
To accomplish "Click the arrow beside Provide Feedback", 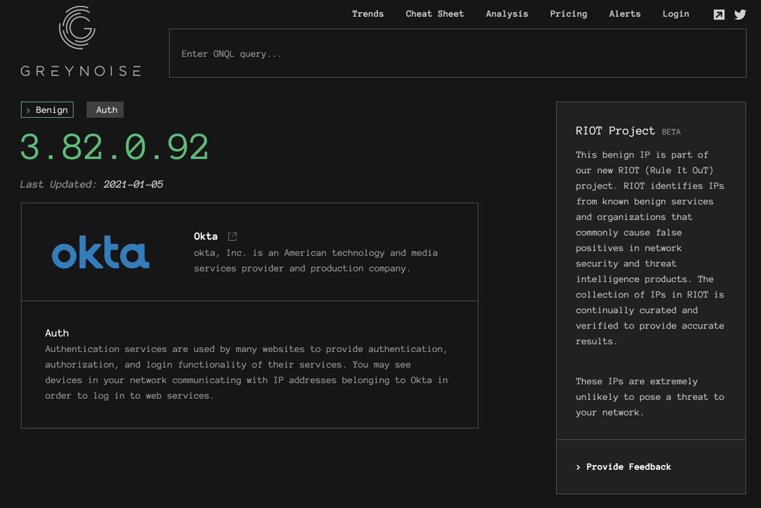I will 578,467.
